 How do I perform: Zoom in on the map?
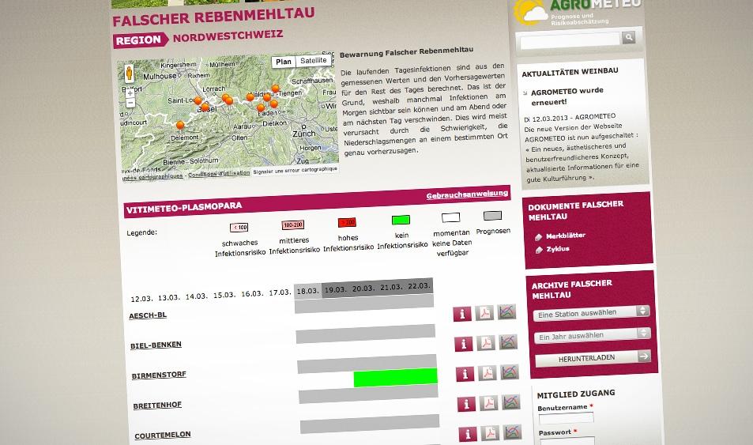[130, 93]
